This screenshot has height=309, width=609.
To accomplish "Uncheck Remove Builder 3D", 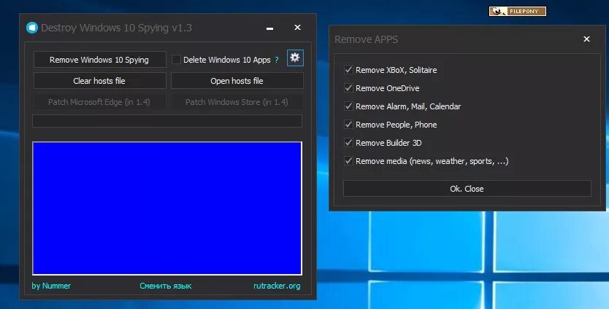I will coord(348,143).
